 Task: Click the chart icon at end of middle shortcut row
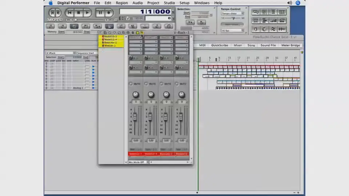pyautogui.click(x=282, y=21)
